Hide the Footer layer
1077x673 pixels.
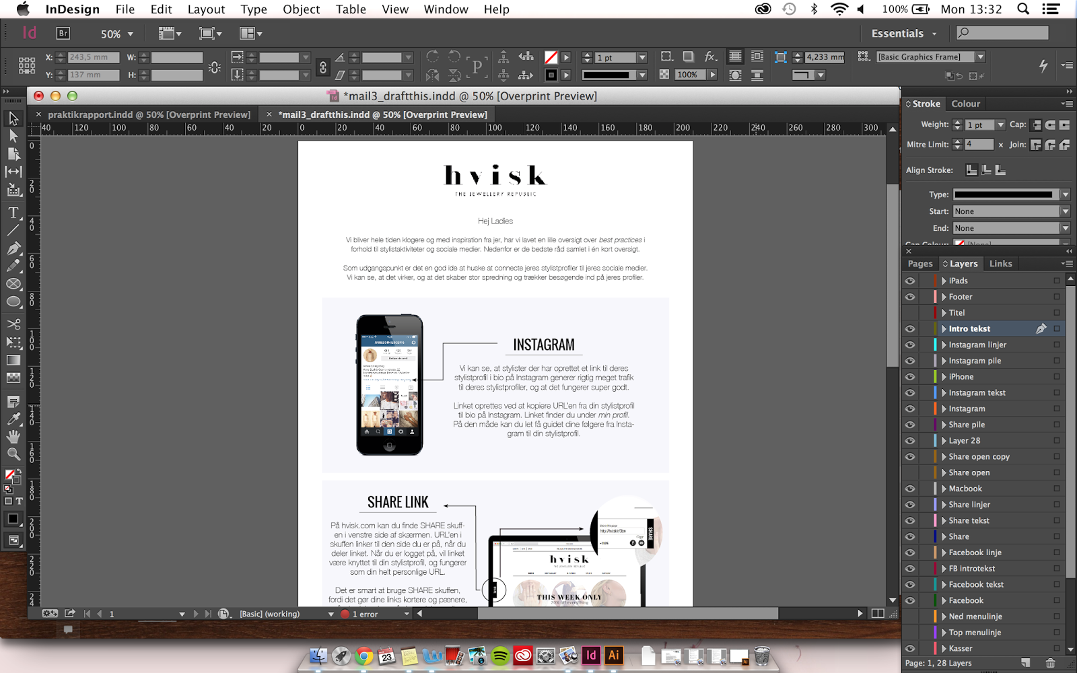910,297
